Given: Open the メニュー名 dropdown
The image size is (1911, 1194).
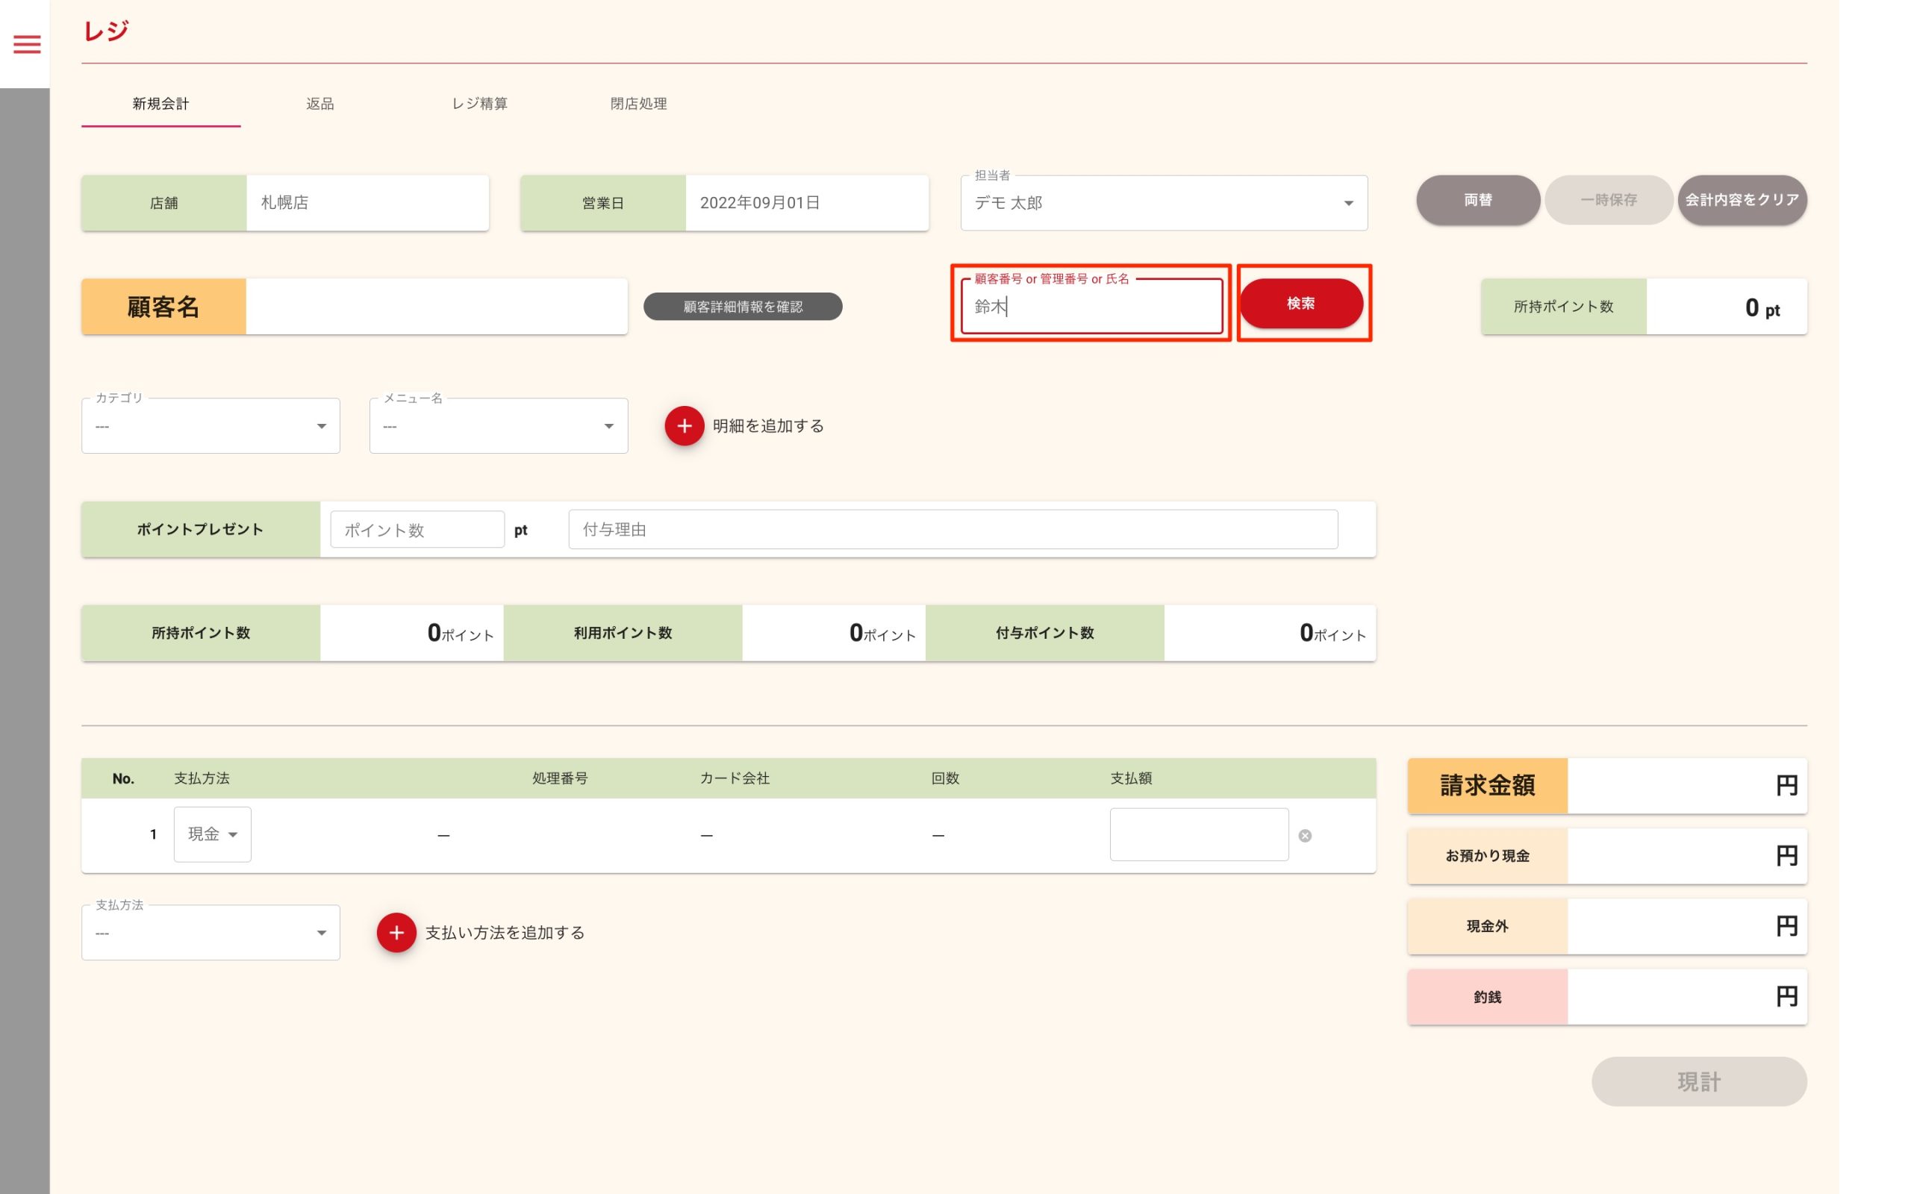Looking at the screenshot, I should [499, 425].
